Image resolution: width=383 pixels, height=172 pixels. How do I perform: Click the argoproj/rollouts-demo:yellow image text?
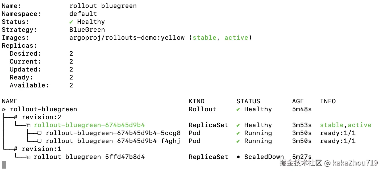point(127,38)
